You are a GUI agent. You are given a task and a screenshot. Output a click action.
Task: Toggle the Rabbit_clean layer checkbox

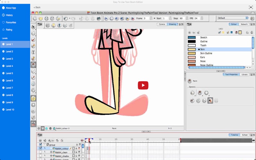40,152
